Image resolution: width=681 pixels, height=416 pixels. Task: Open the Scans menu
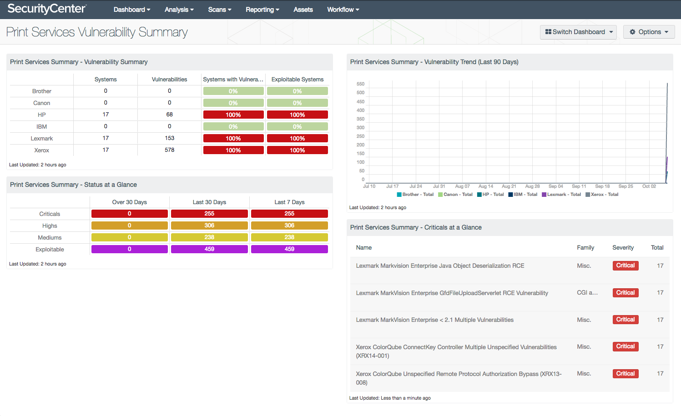220,10
